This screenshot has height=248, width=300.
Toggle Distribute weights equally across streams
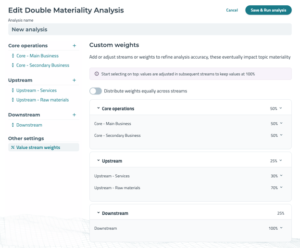point(96,91)
